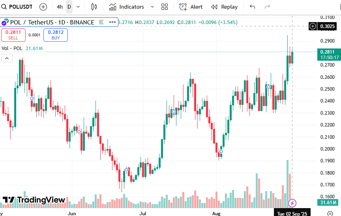
Task: Click the blue 0.2812 BUY button
Action: pyautogui.click(x=56, y=35)
